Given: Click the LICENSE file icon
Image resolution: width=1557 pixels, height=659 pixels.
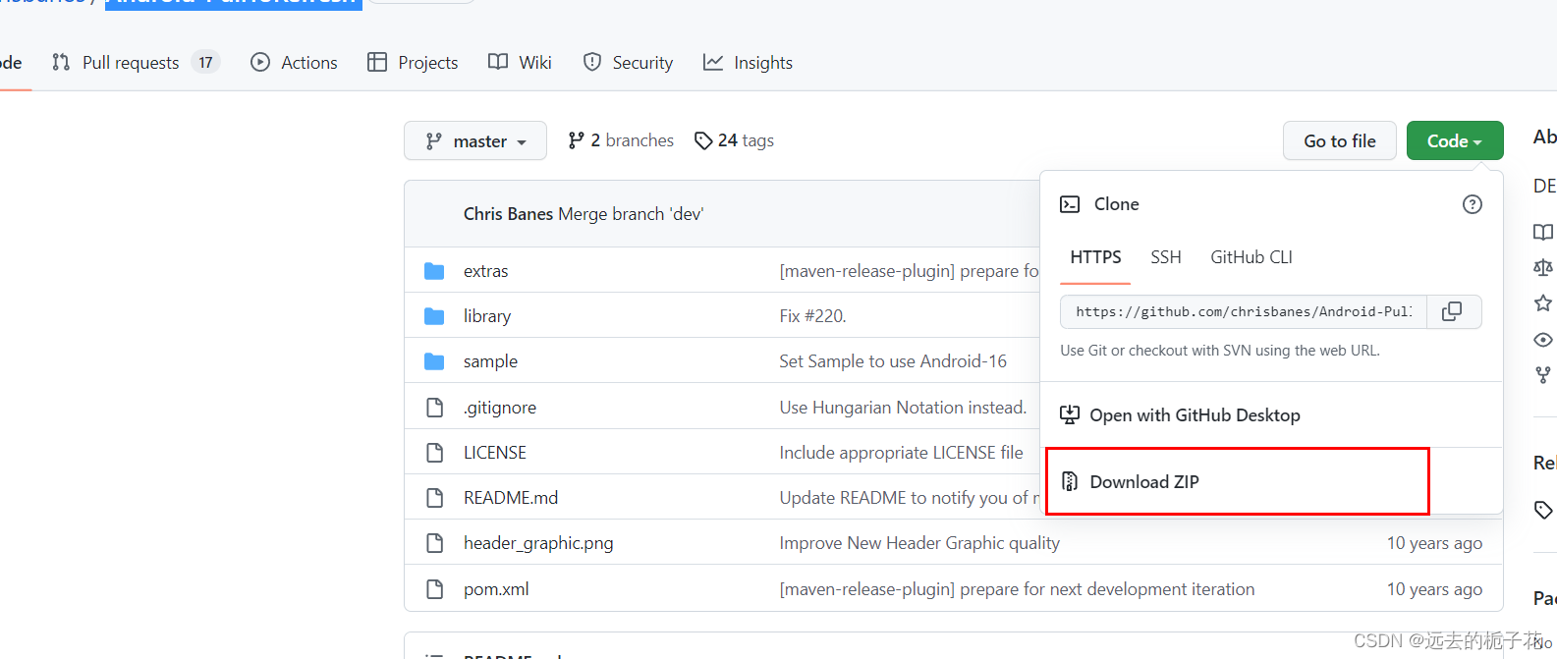Looking at the screenshot, I should (434, 453).
